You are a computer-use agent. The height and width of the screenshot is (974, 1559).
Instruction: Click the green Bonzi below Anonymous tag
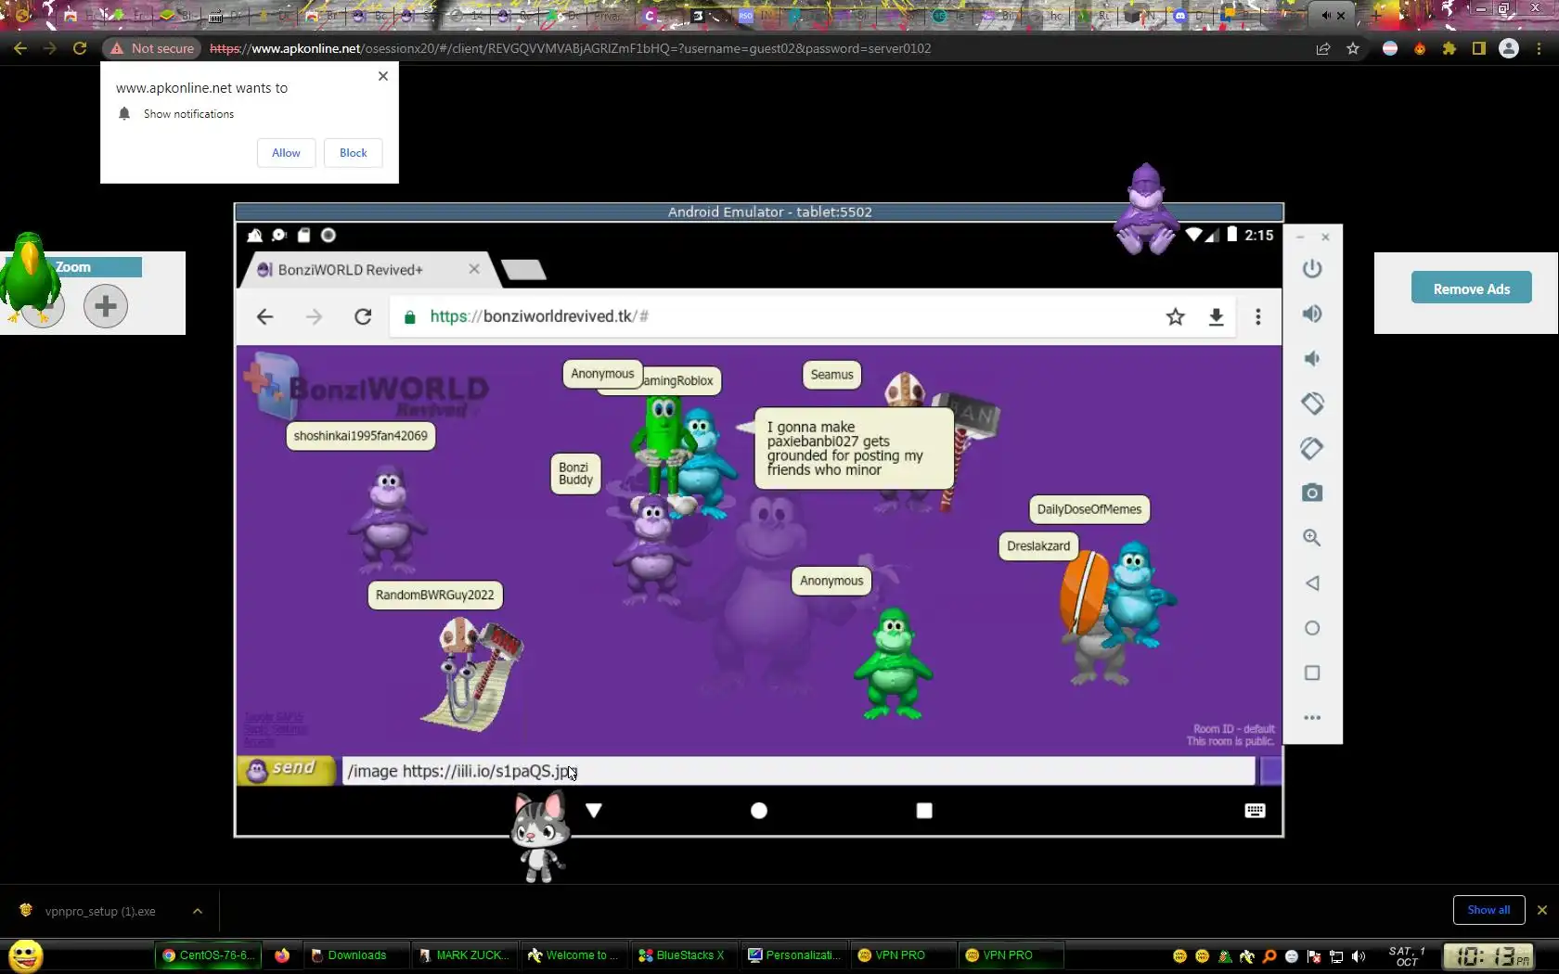[893, 663]
